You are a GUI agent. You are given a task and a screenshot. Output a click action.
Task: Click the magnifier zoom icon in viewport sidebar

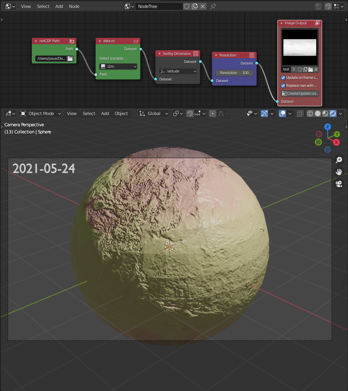coord(339,160)
